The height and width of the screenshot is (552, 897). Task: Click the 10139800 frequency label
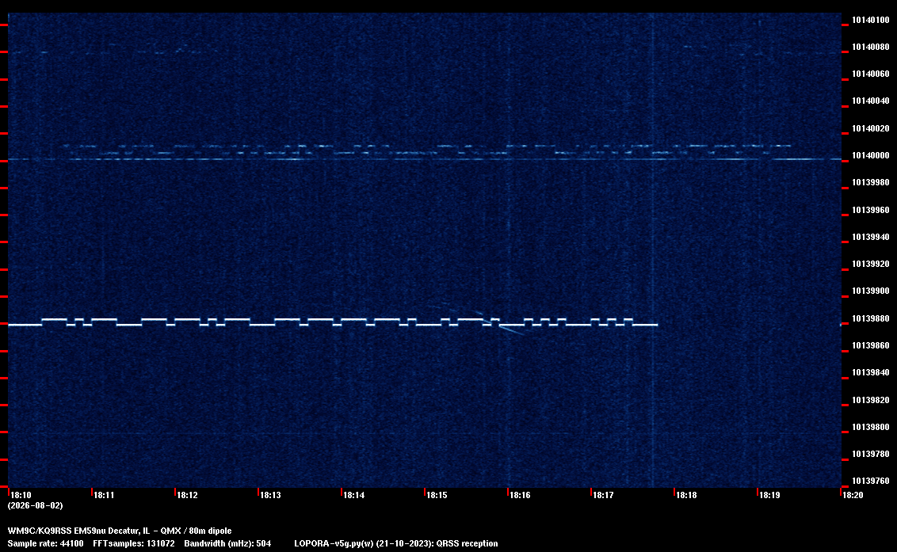(x=871, y=427)
